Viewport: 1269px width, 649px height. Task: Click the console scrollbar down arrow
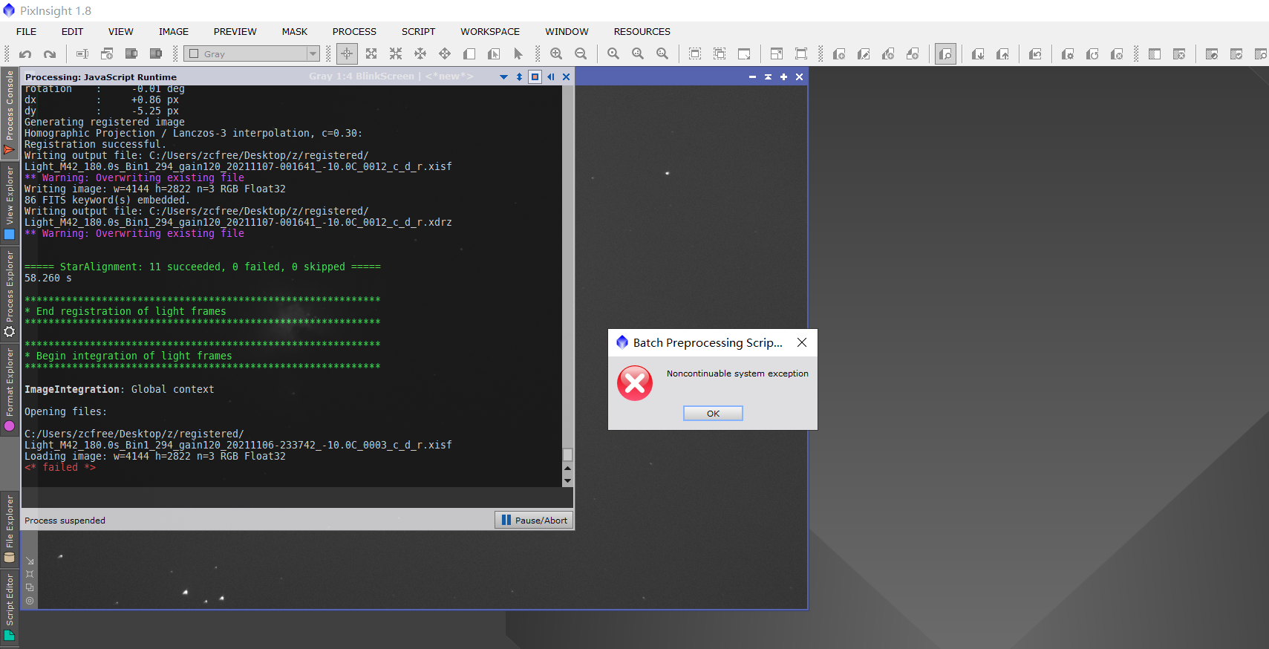click(x=567, y=480)
